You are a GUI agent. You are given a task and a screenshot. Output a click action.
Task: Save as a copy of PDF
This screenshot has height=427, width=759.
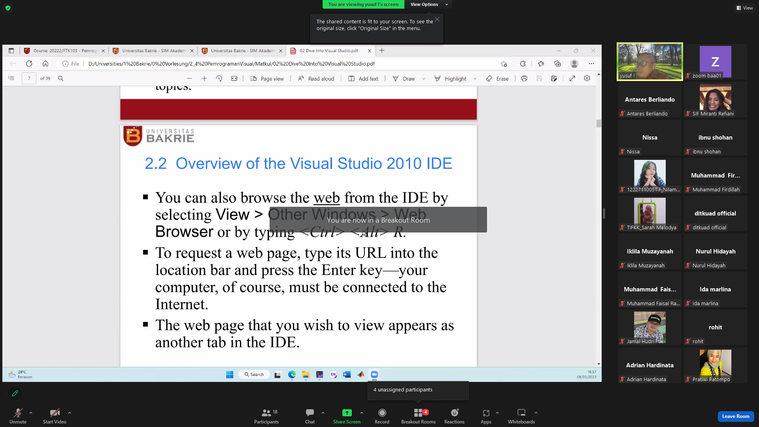pos(554,78)
